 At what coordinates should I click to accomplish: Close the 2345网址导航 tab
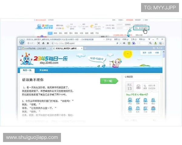(51, 48)
